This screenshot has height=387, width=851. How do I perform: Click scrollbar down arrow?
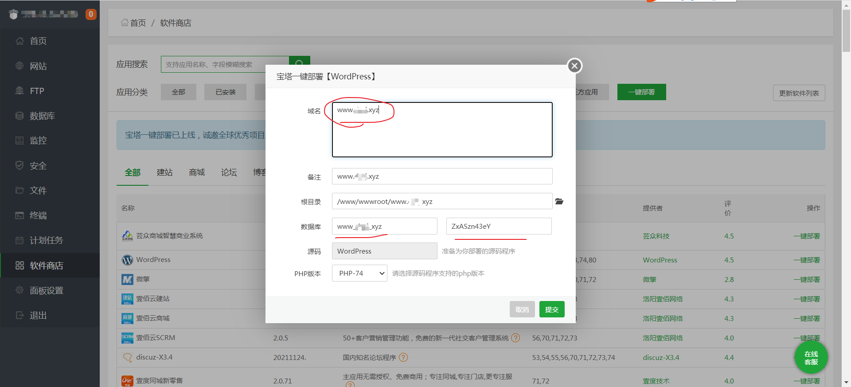tap(846, 383)
